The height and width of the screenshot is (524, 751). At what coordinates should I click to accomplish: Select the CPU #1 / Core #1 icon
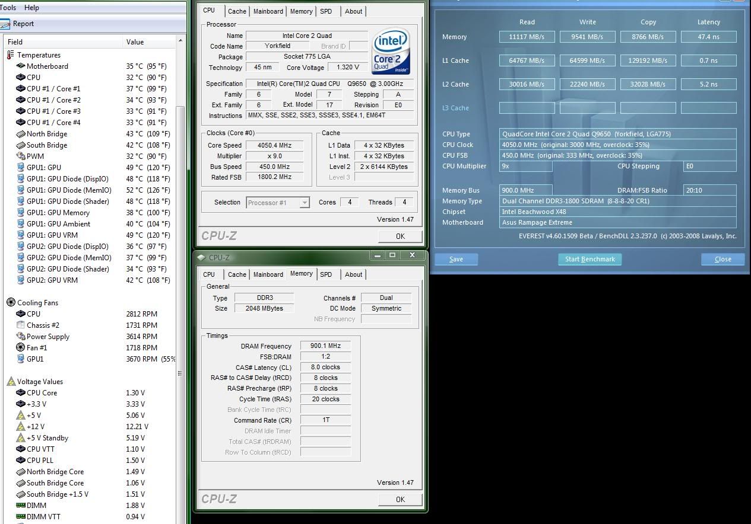click(x=21, y=89)
